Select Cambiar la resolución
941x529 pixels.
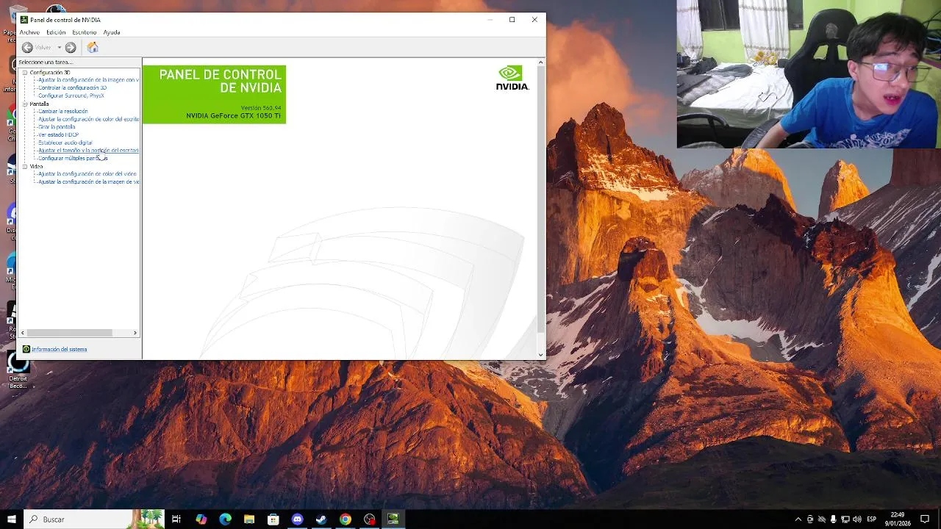pyautogui.click(x=63, y=111)
